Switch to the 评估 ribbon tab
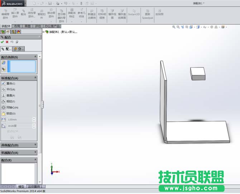The image size is (240, 194). [38, 26]
